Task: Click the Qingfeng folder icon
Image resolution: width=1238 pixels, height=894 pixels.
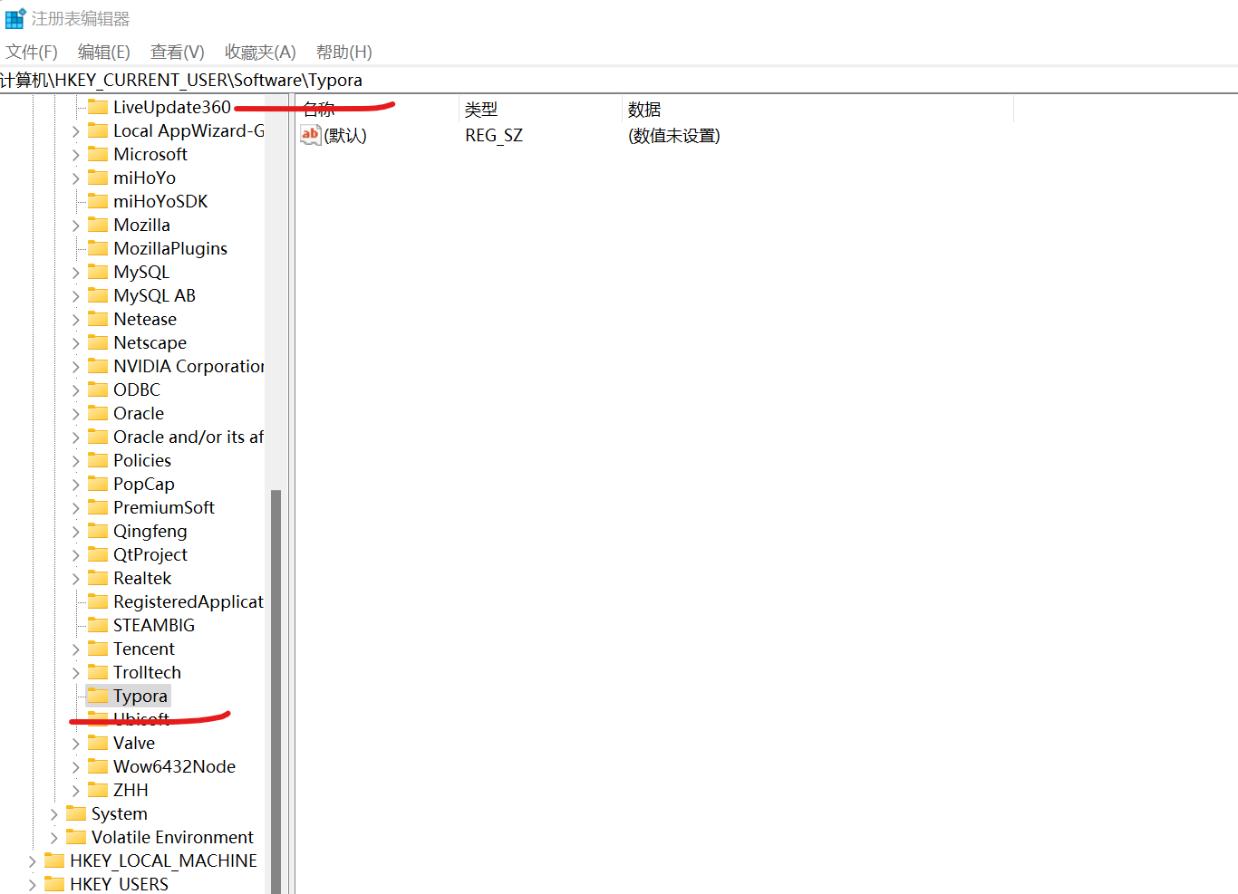Action: (x=98, y=531)
